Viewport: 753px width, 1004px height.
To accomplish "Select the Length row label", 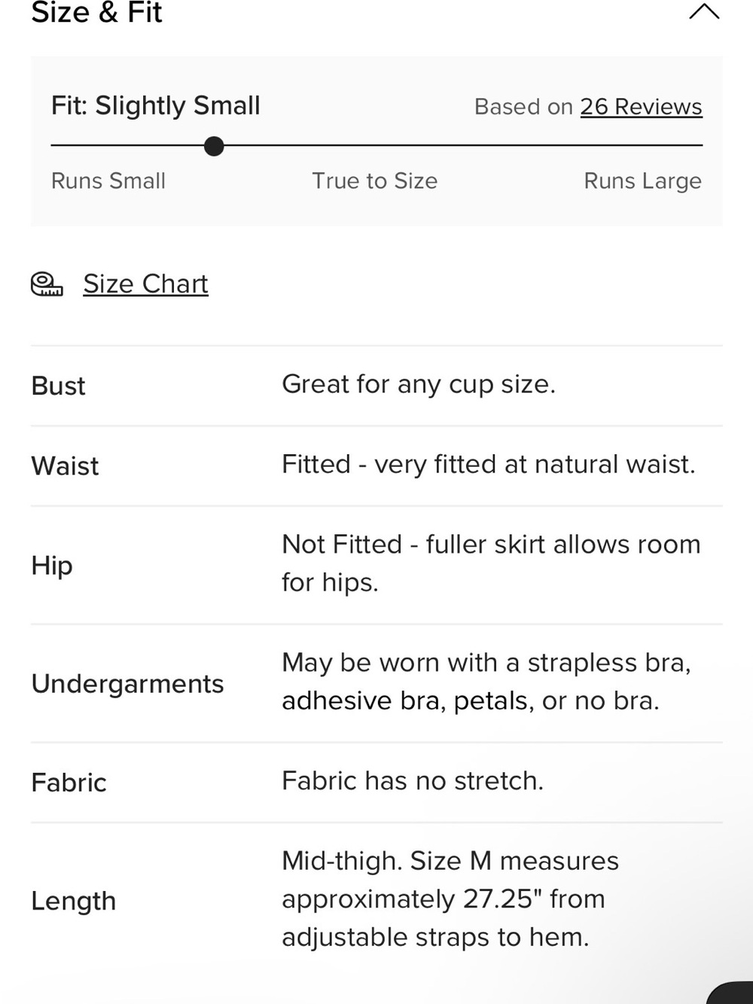I will (x=74, y=901).
